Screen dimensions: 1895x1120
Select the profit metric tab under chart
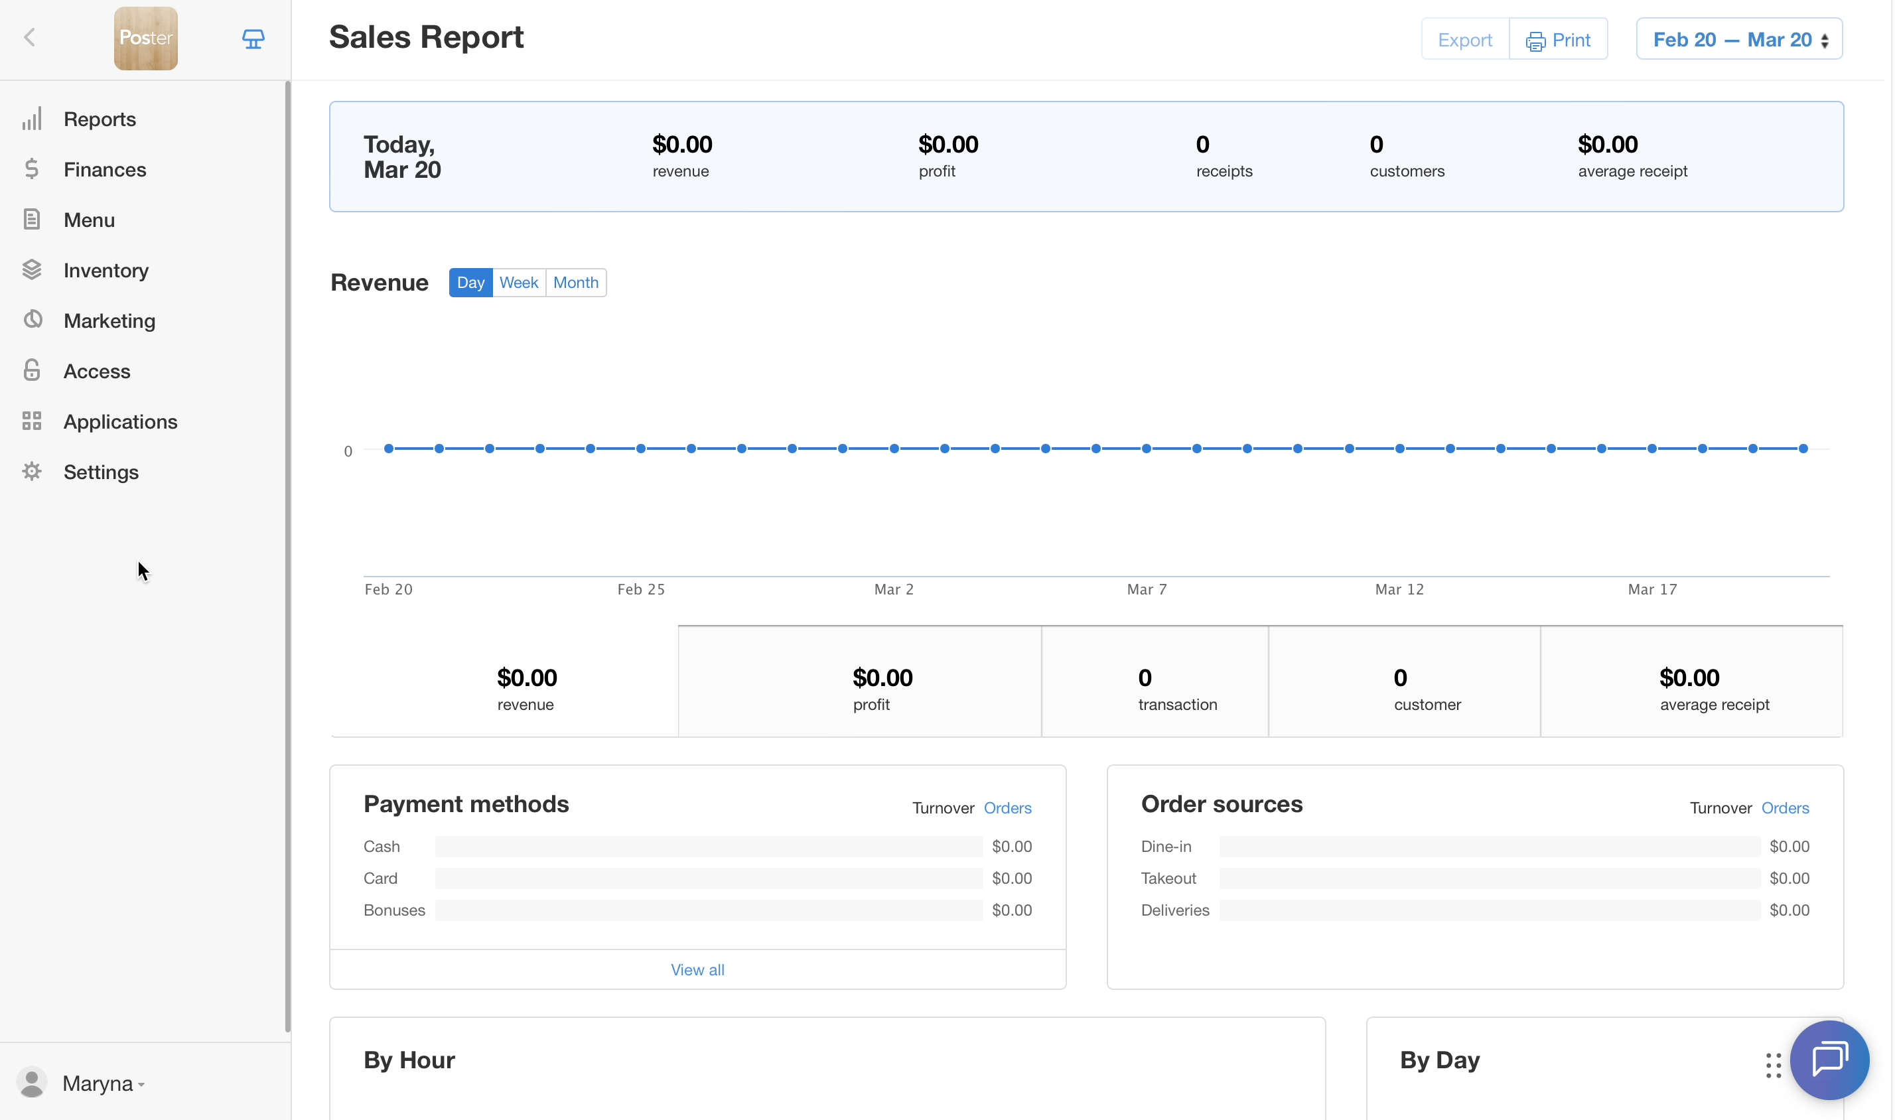tap(859, 681)
